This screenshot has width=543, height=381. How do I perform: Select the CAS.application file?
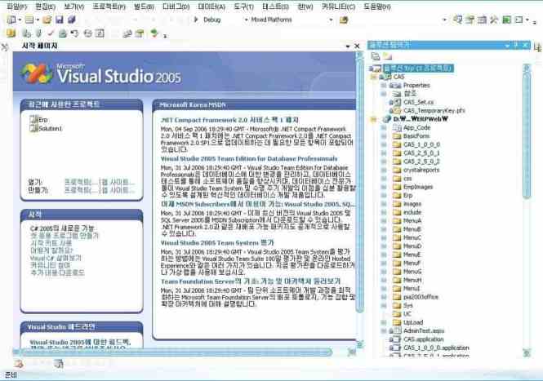click(x=424, y=339)
